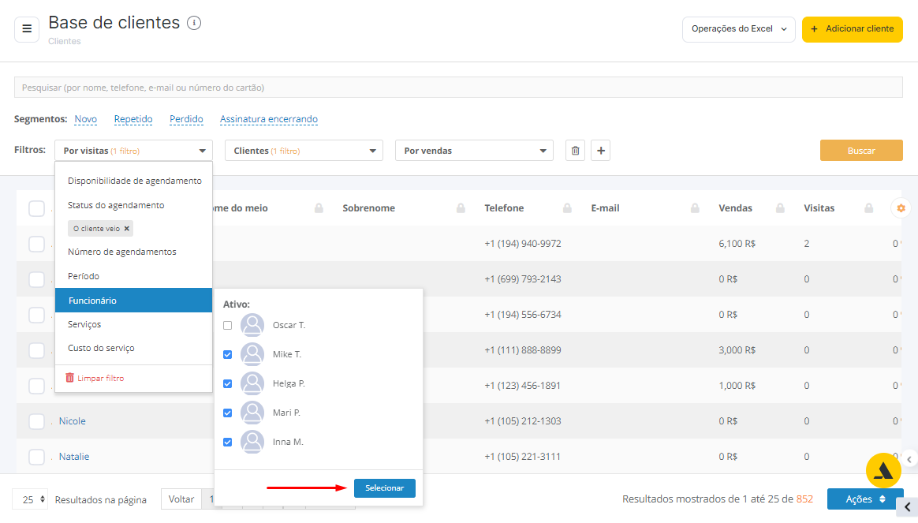Viewport: 918px width, 523px height.
Task: Click the Clientes breadcrumb under the title
Action: click(x=65, y=42)
